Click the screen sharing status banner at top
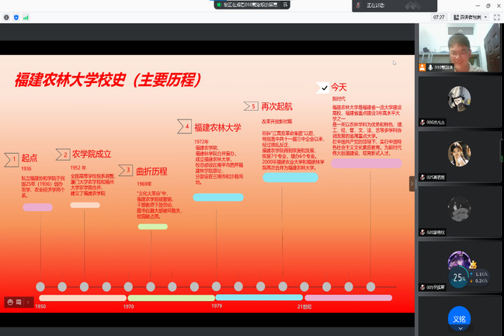 (242, 5)
